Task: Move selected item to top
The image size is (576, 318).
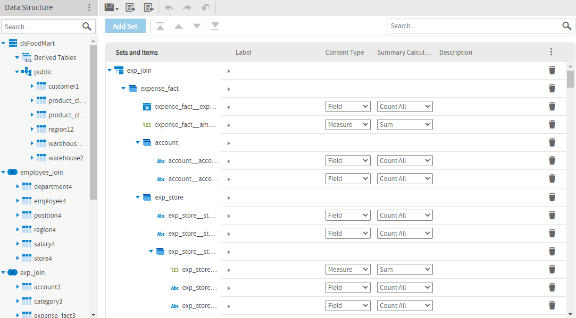Action: coord(160,26)
